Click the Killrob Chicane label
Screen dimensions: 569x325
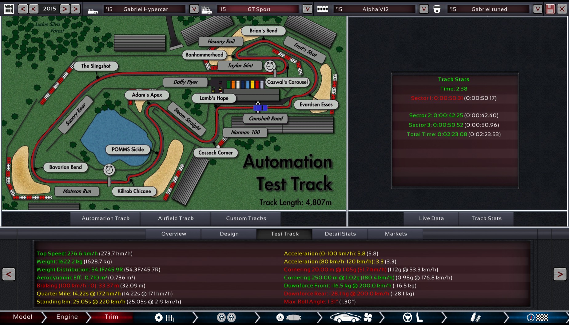click(x=134, y=191)
